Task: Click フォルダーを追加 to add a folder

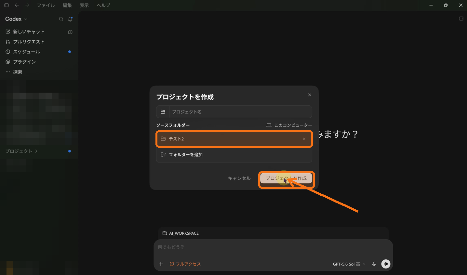Action: 234,155
